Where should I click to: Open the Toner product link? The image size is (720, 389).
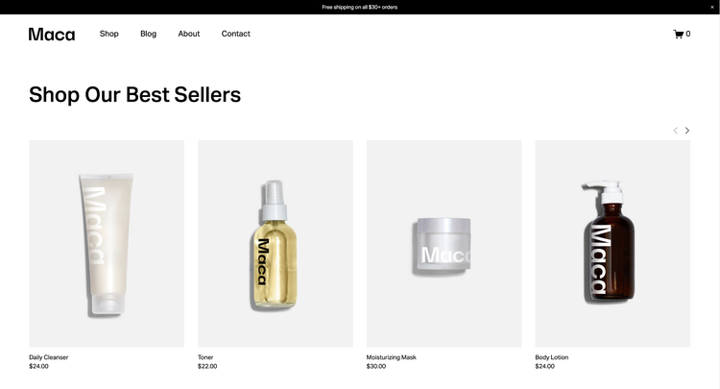(205, 357)
